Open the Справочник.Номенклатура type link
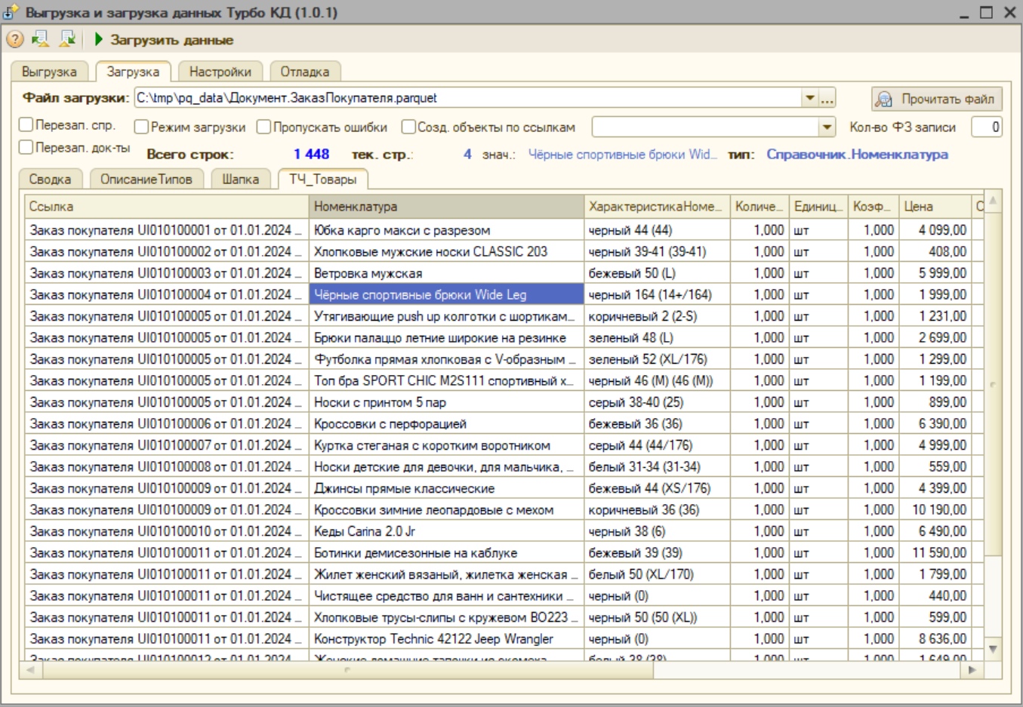1023x707 pixels. pos(857,154)
